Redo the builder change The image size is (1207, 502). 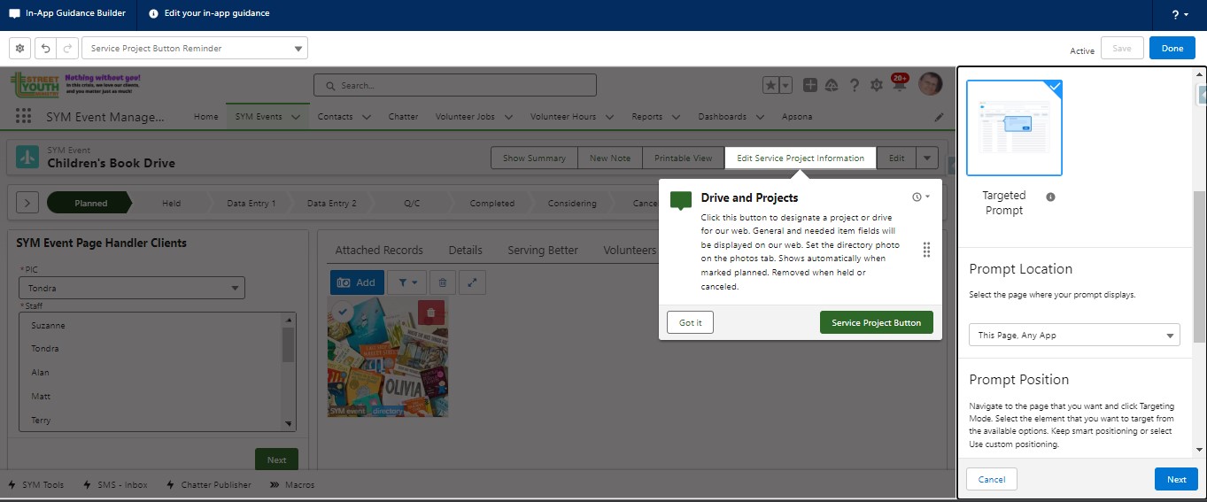(x=67, y=48)
